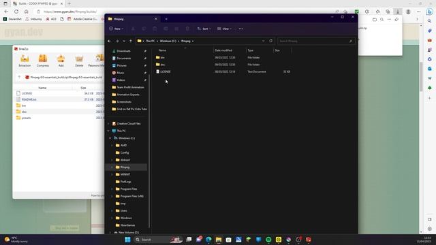Viewport: 436px width, 245px height.
Task: Click the Paste clipboard icon in File Explorer toolbar
Action: 155,29
